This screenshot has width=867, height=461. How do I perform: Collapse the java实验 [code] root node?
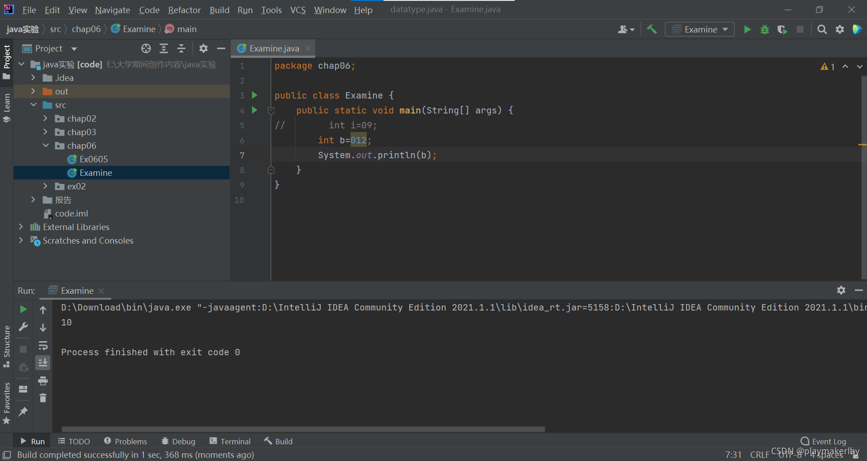click(21, 64)
